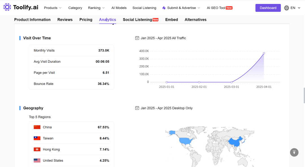This screenshot has width=305, height=167.
Task: Click the China flag icon
Action: point(37,127)
